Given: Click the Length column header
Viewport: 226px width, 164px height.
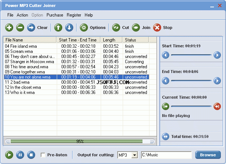Looking at the screenshot, I should click(111, 40).
